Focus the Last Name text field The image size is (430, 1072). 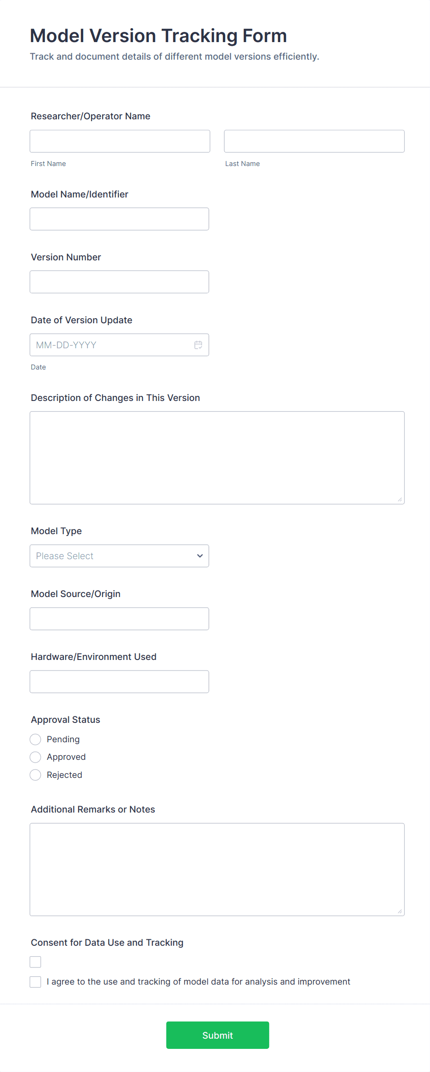coord(314,141)
